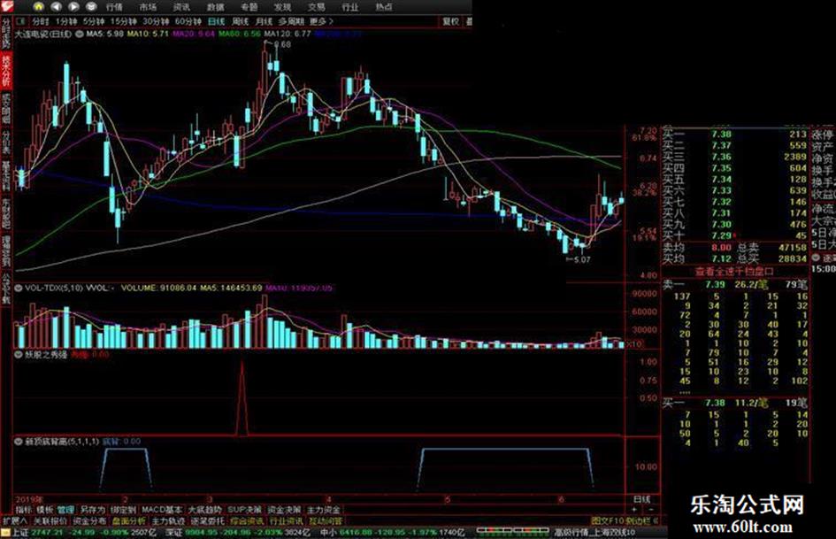Screen dimensions: 836x539
Task: Select the SUP决策 indicator tab
Action: pyautogui.click(x=245, y=510)
